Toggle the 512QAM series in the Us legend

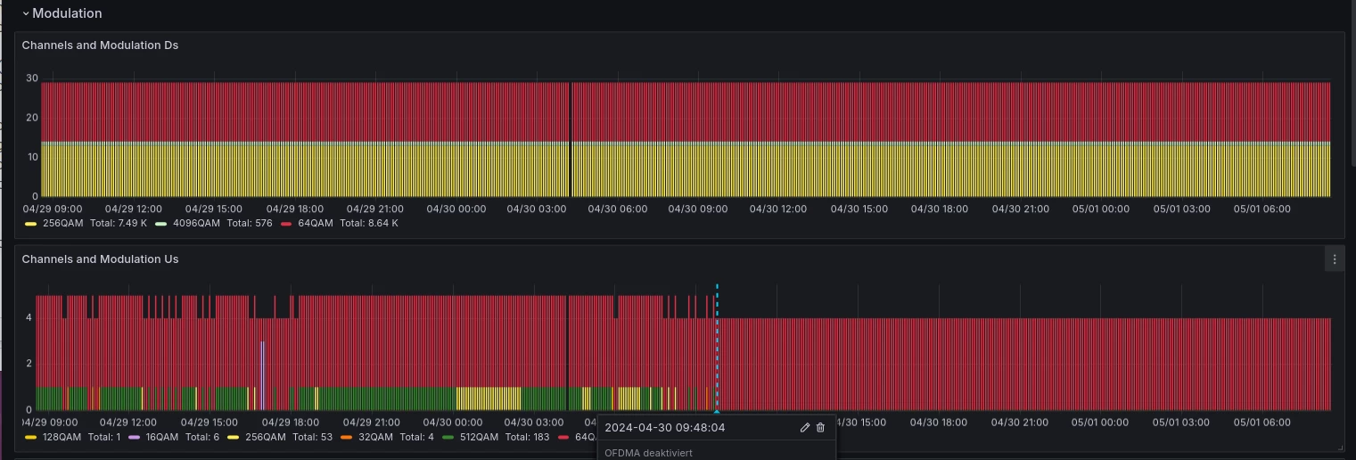tap(481, 437)
